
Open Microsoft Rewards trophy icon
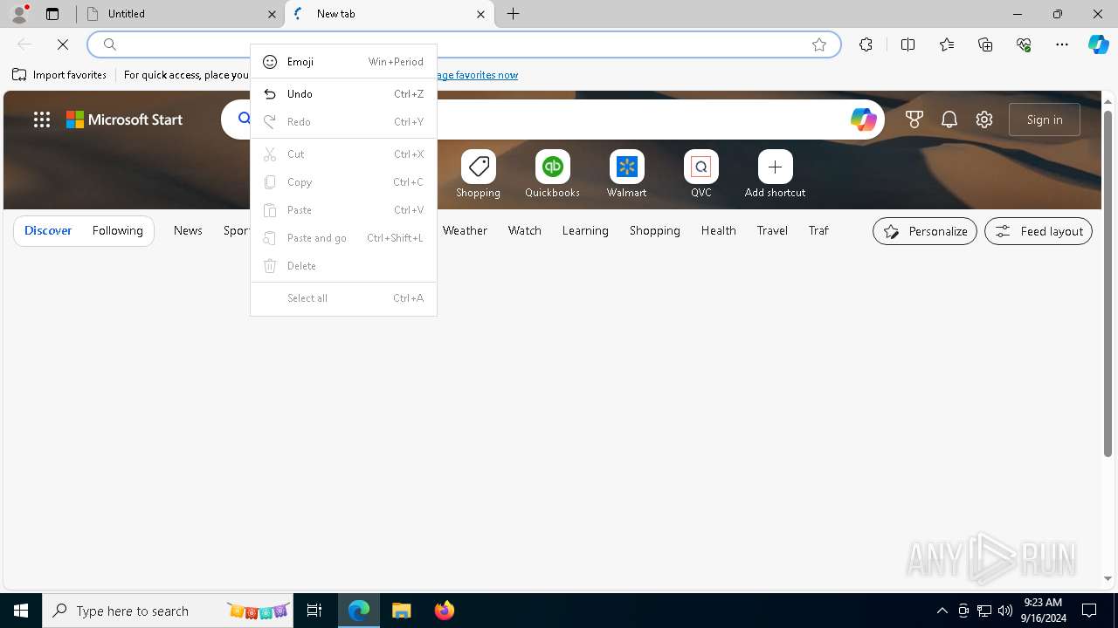tap(914, 119)
